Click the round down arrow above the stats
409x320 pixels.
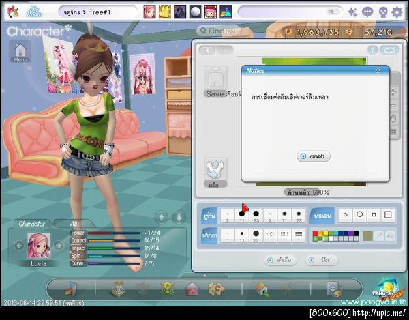pos(179,217)
